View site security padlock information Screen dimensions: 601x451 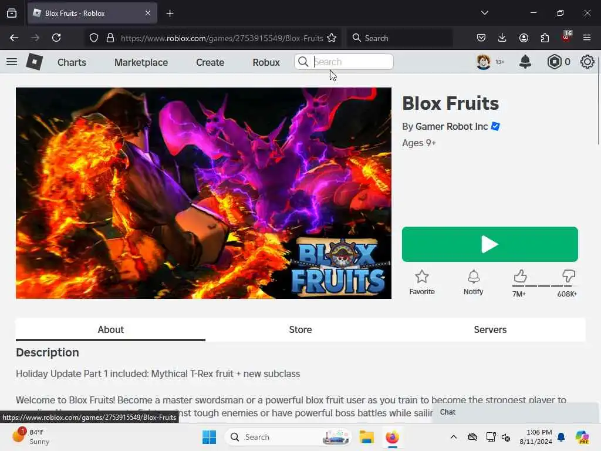click(110, 38)
